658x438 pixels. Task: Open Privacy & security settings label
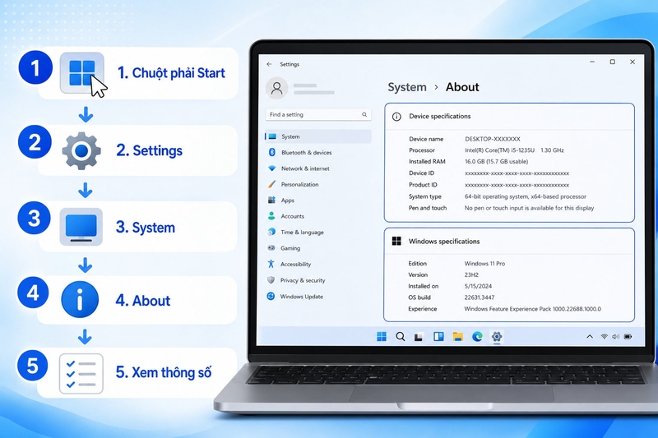[x=303, y=280]
